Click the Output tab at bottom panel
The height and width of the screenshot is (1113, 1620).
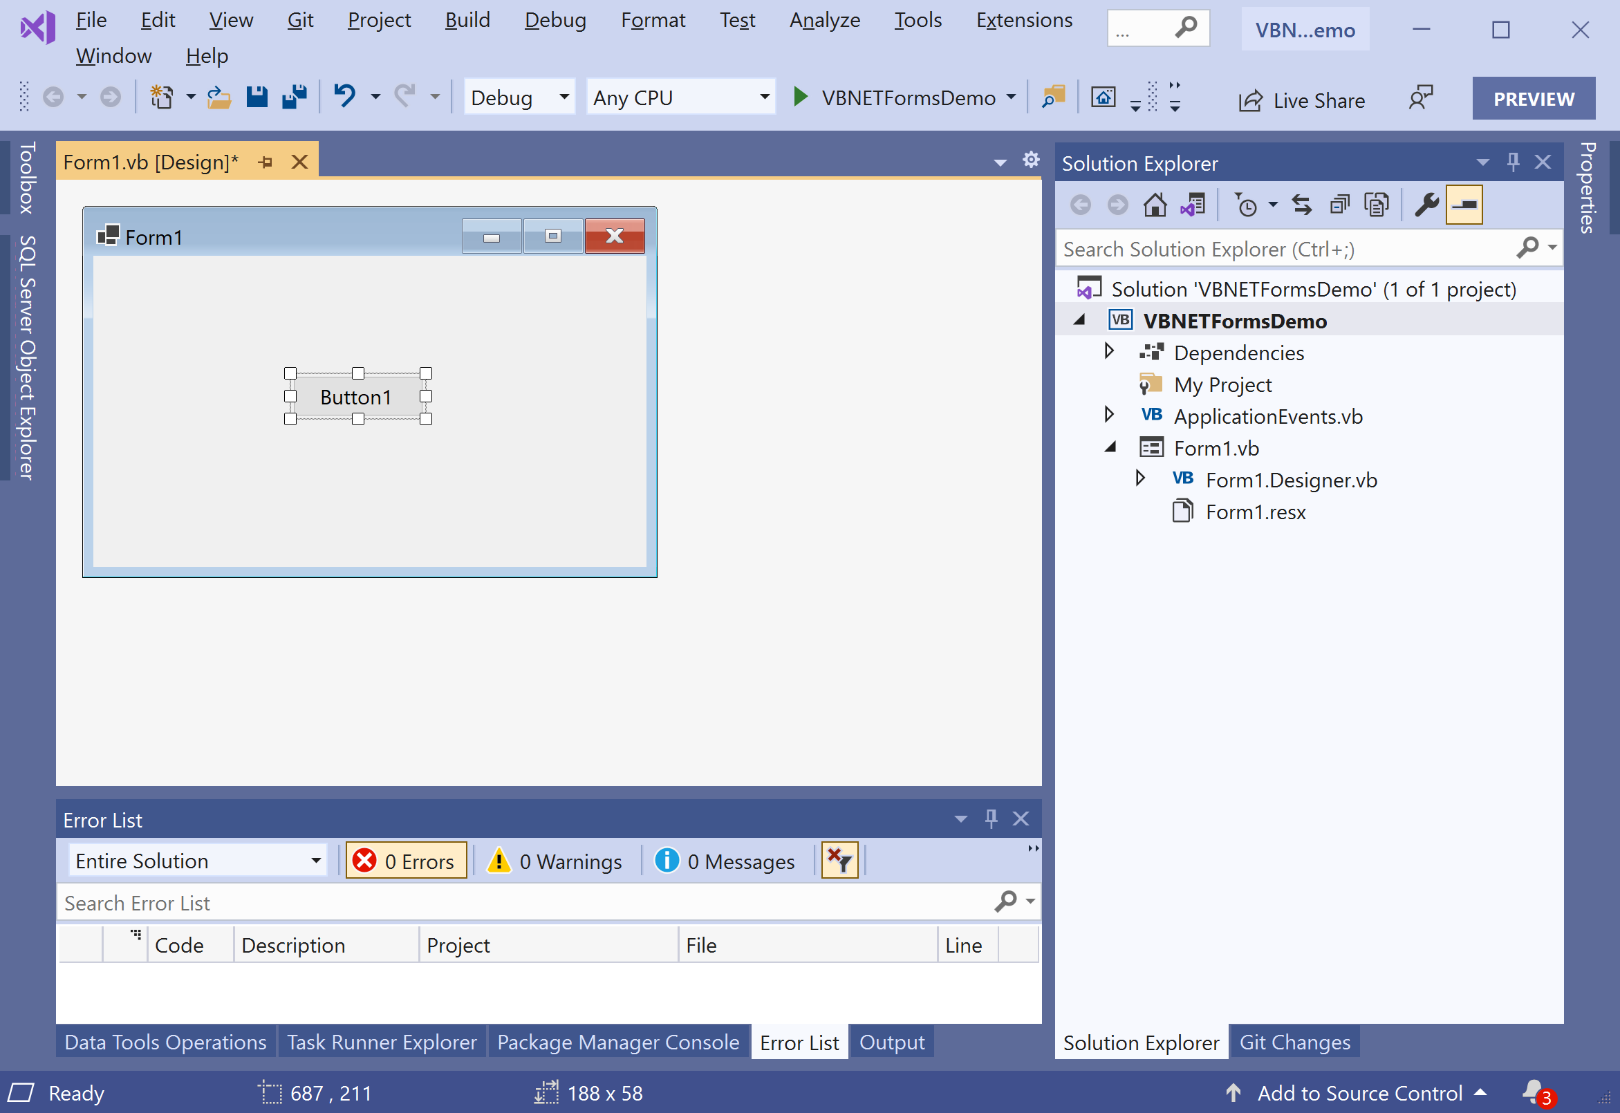tap(893, 1042)
